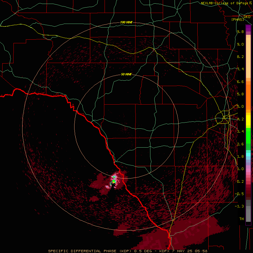The image size is (253, 253).
Task: Click the yellow swatch on the color bar
Action: 248,120
